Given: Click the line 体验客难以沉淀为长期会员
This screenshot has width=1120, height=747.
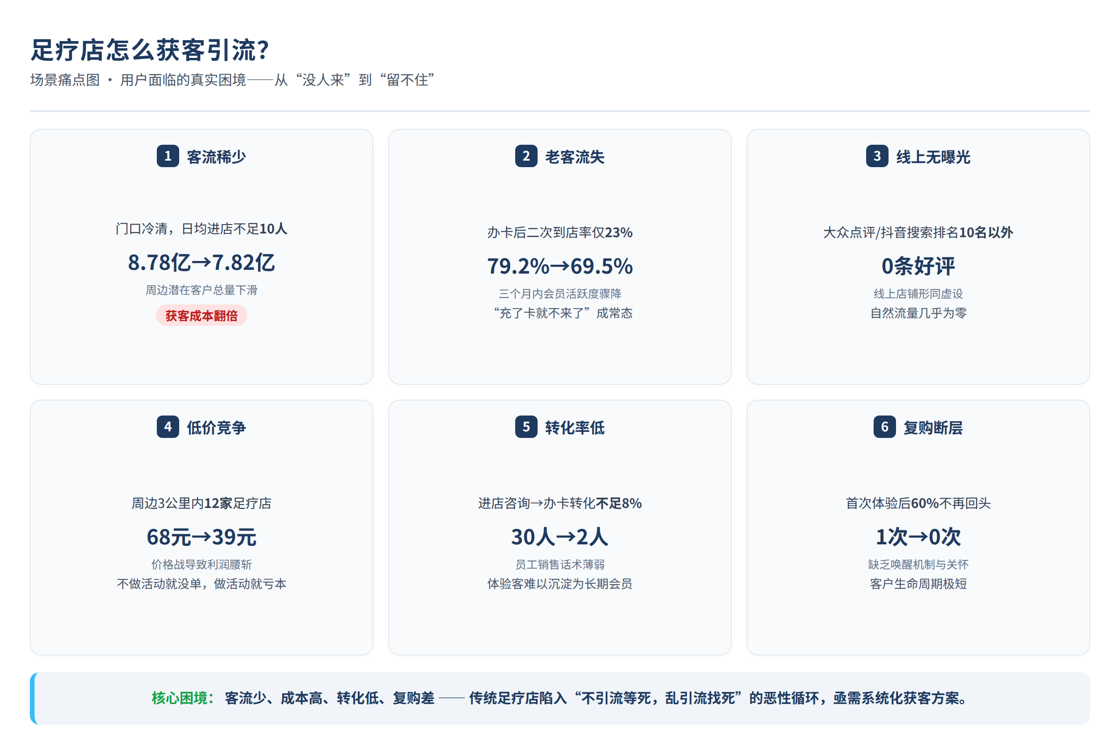Looking at the screenshot, I should [560, 584].
